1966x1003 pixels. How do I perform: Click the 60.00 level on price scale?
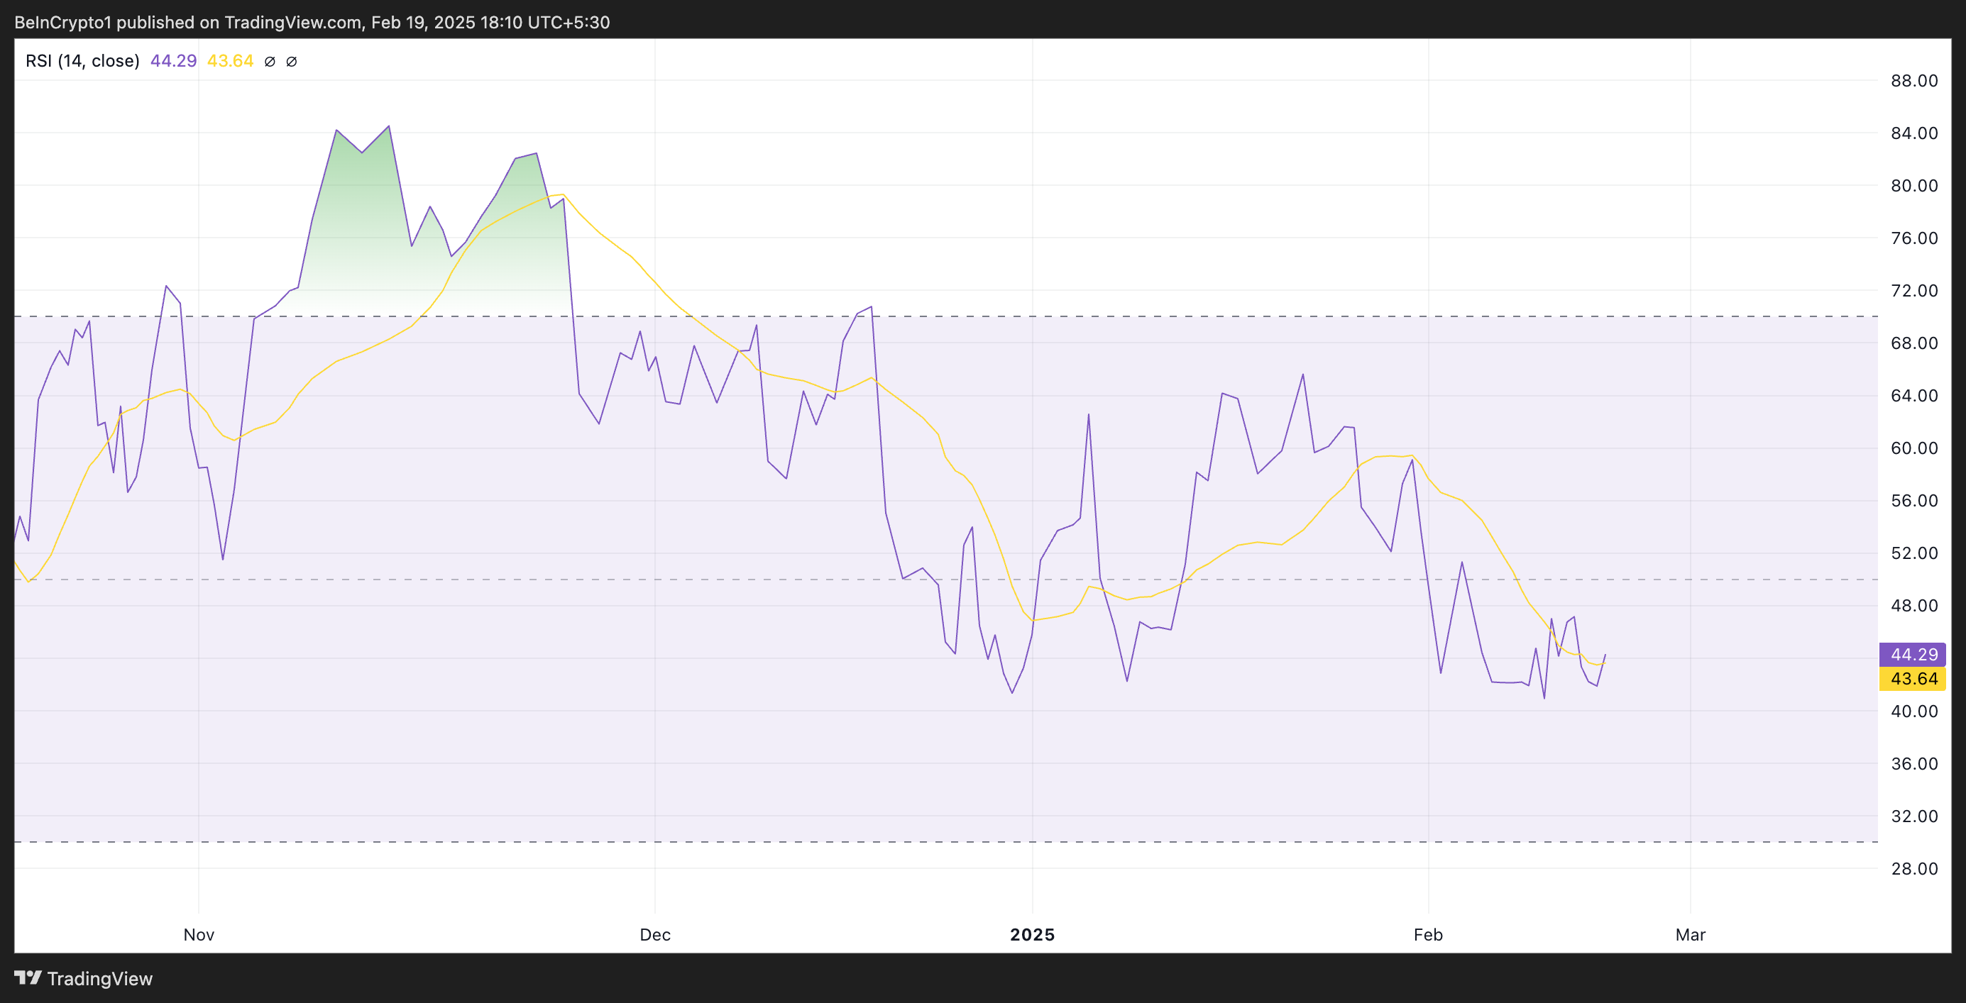1913,448
